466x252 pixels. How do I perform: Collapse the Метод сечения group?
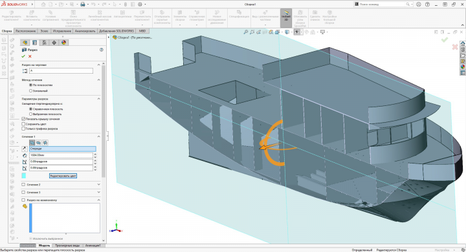(x=98, y=80)
